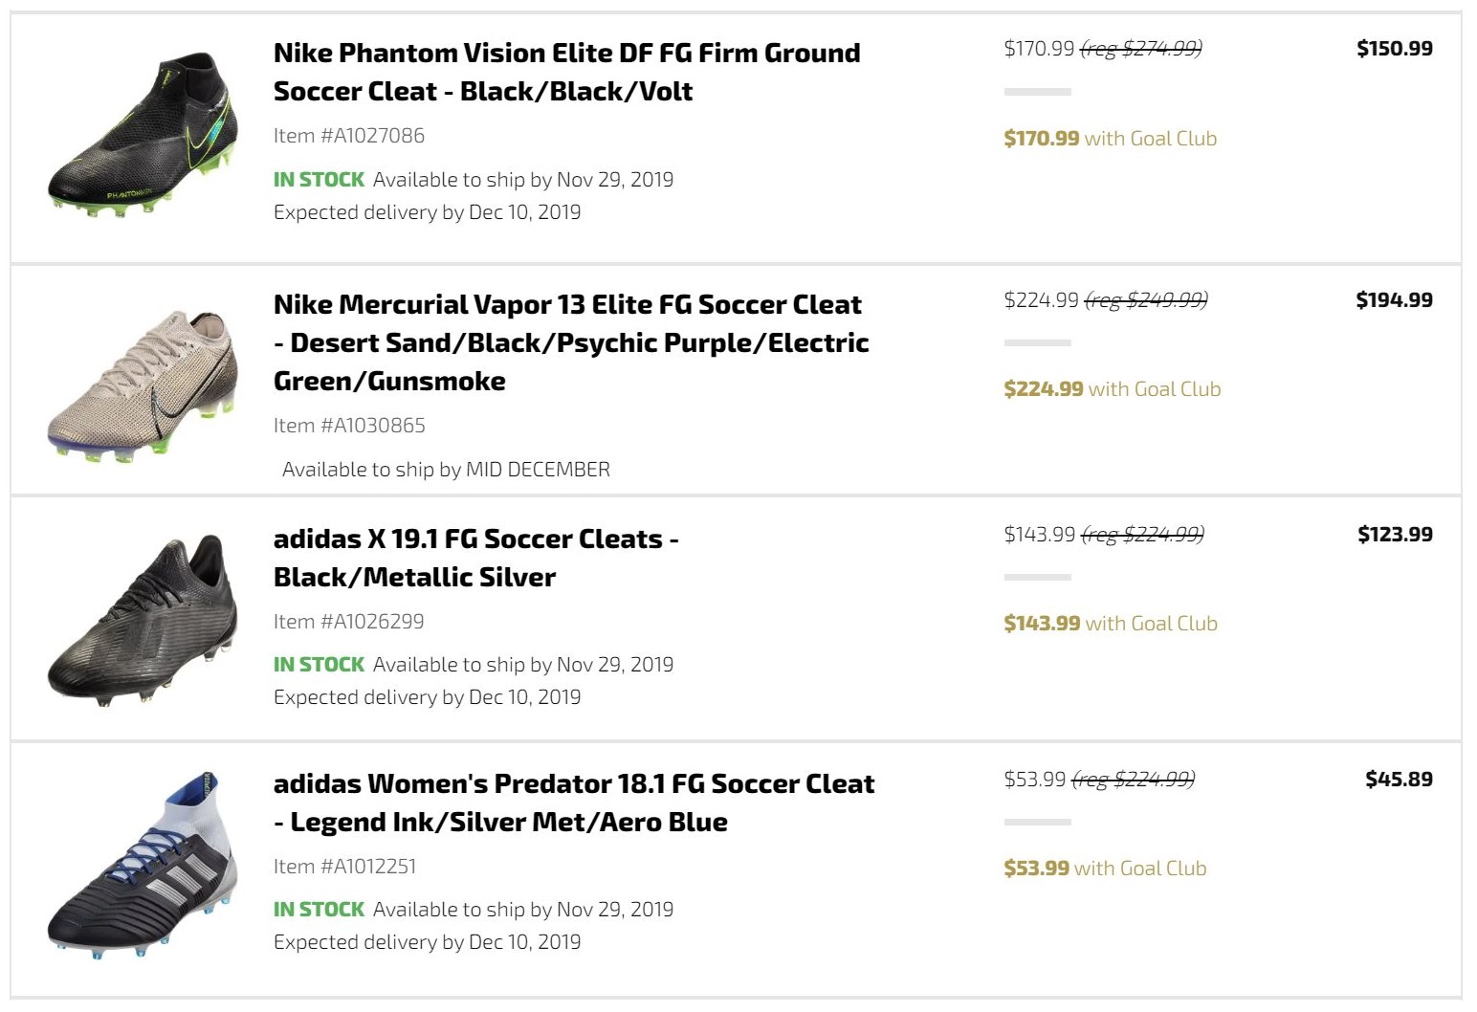Click the $150.99 total price
Image resolution: width=1477 pixels, height=1012 pixels.
pos(1394,49)
